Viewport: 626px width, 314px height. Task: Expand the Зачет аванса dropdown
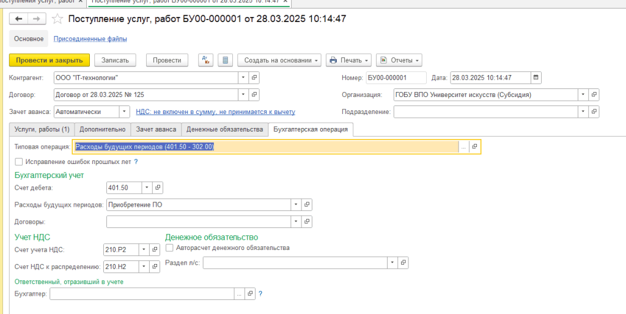tap(124, 112)
